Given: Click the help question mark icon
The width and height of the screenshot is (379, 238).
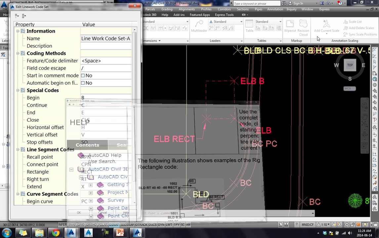Looking at the screenshot, I should (340, 3).
